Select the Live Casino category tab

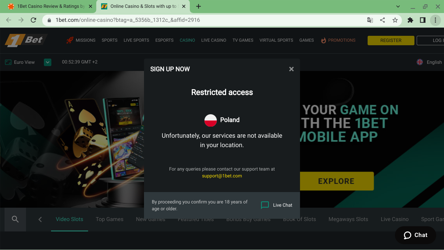tap(395, 219)
